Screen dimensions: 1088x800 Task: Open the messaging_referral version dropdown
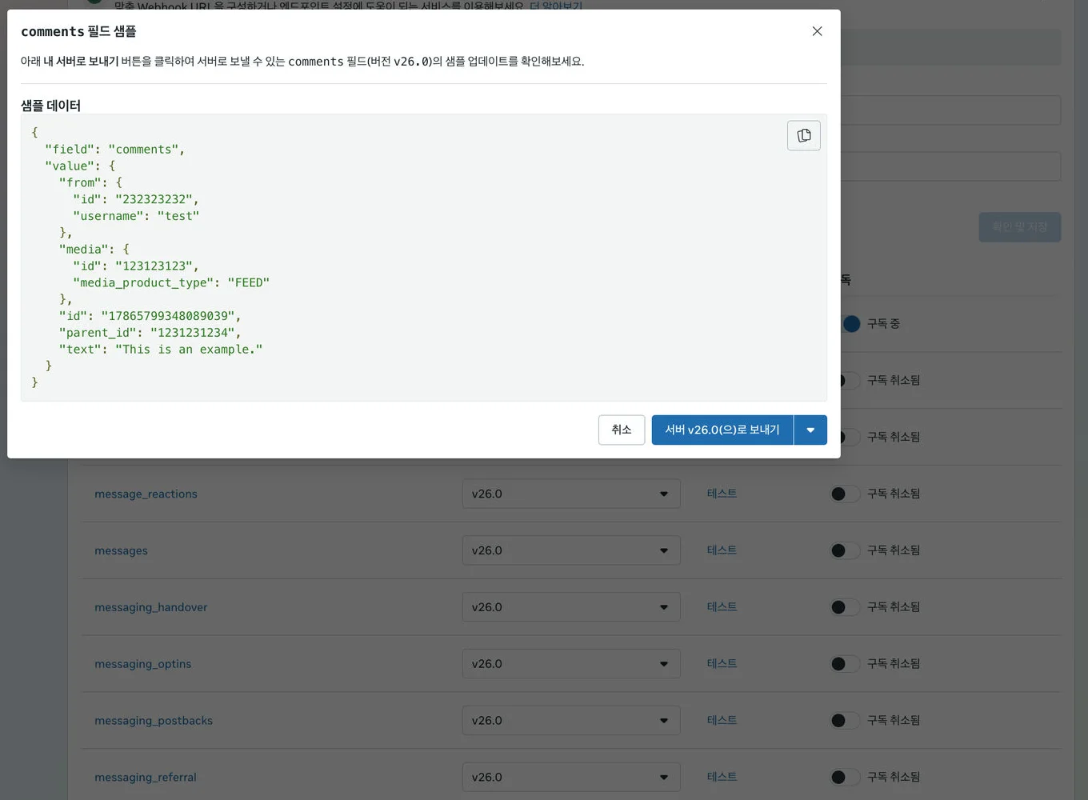(571, 777)
